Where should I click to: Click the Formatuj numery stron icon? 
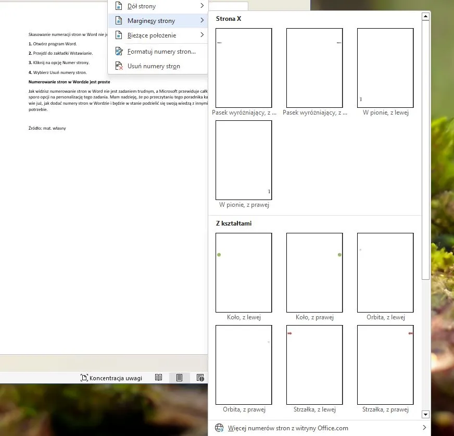tap(118, 52)
